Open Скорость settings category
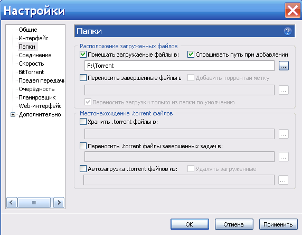302x235 pixels. [x=31, y=64]
